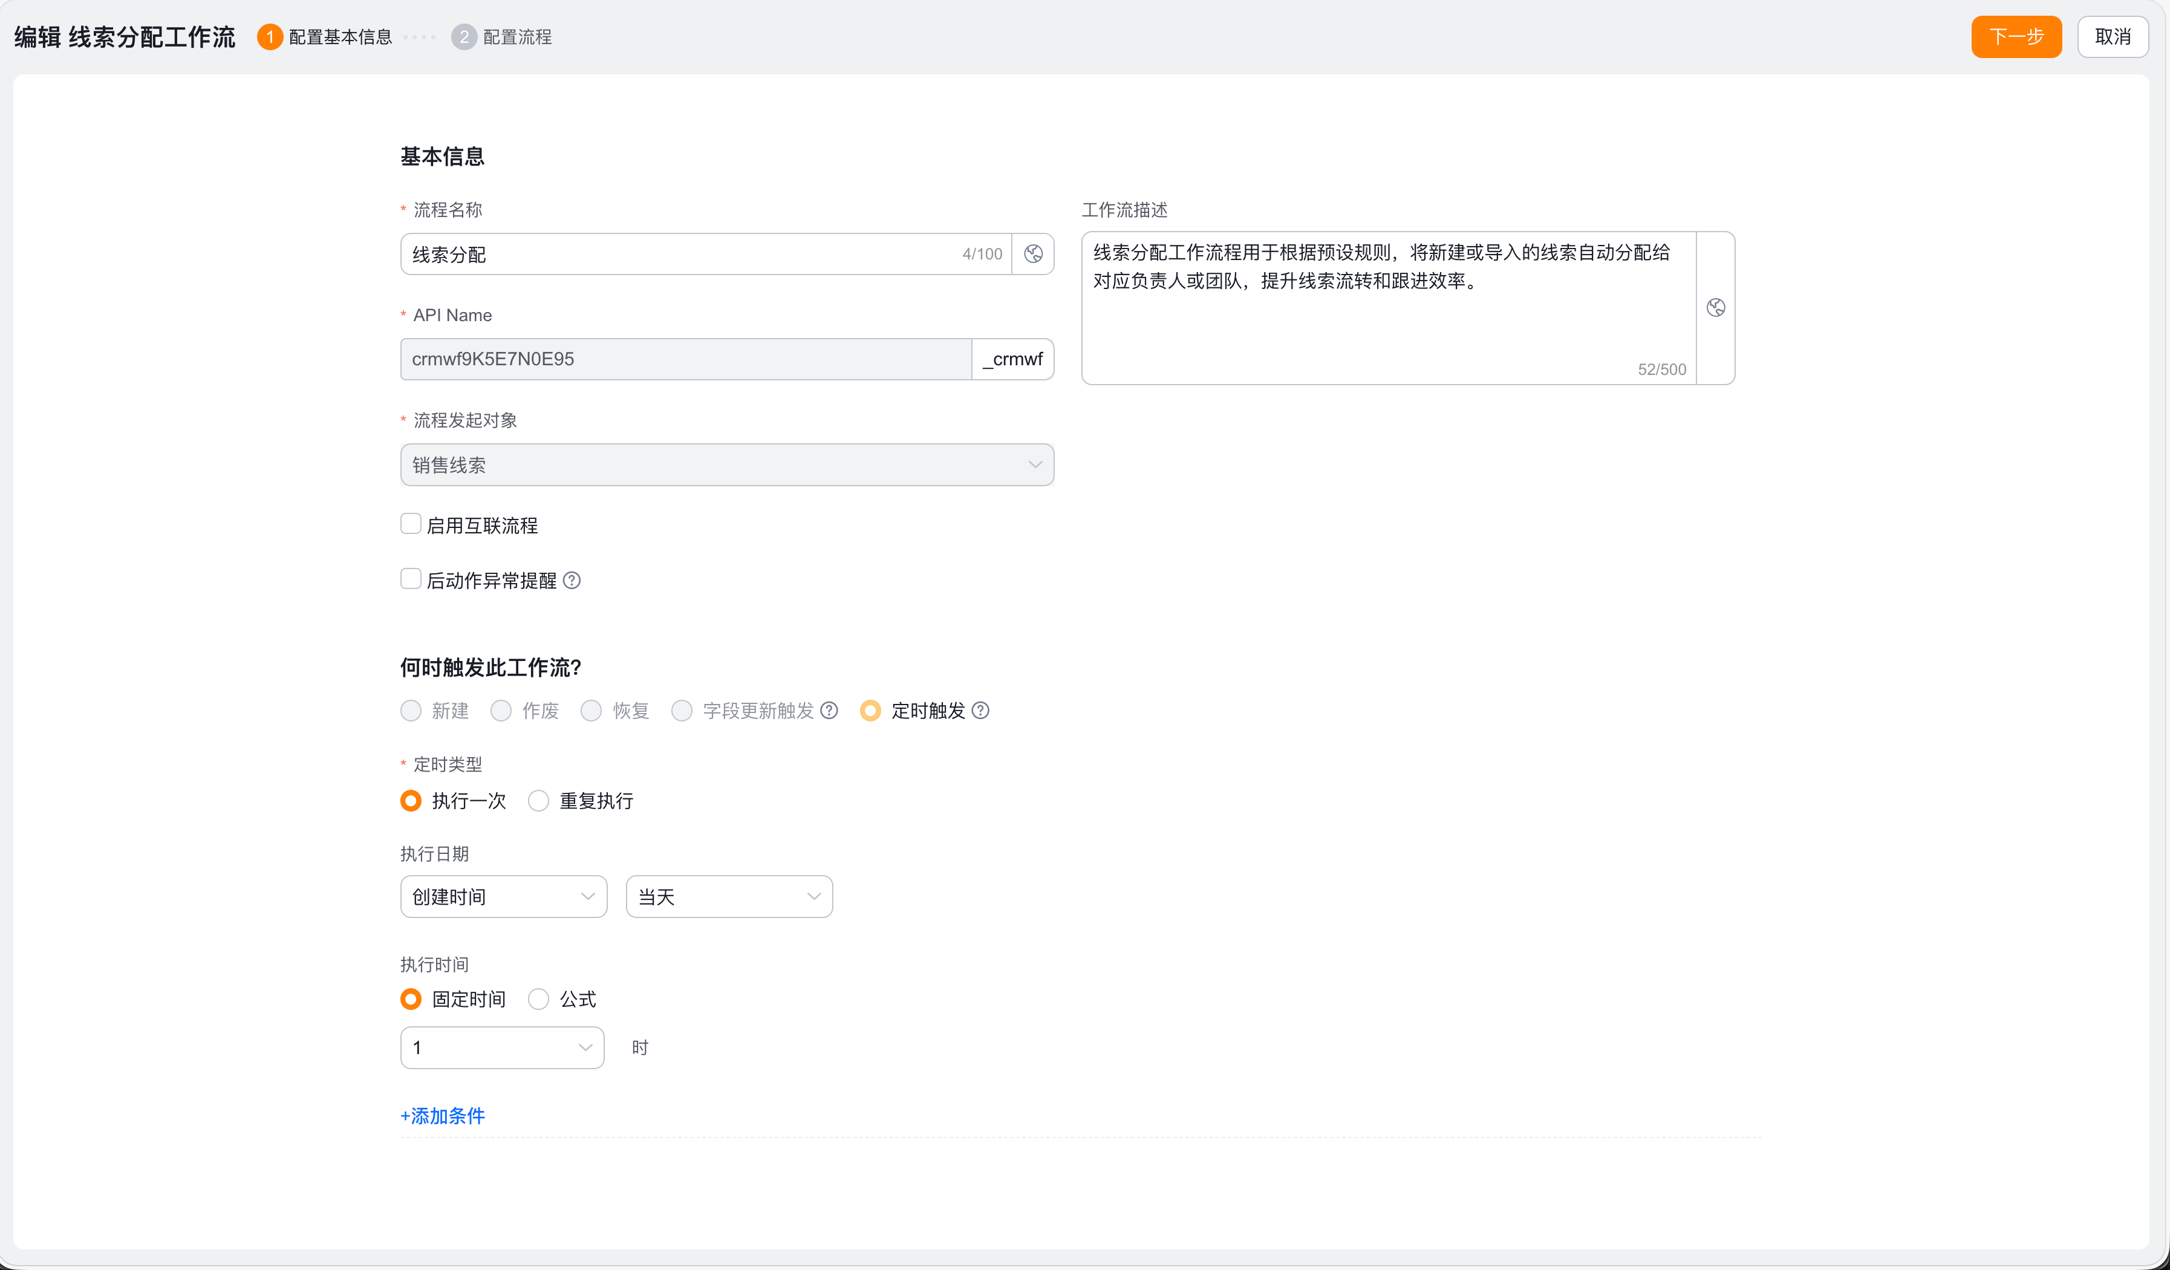Click the globe icon beside 流程名称 field
Screen dimensions: 2170x1270
point(1034,254)
